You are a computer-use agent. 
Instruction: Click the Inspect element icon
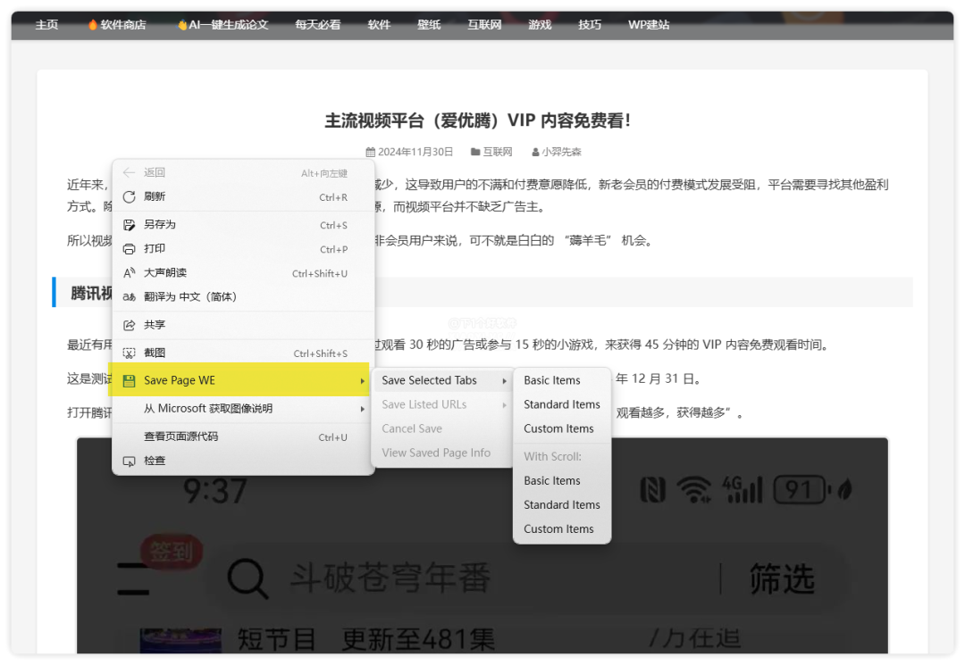(129, 461)
